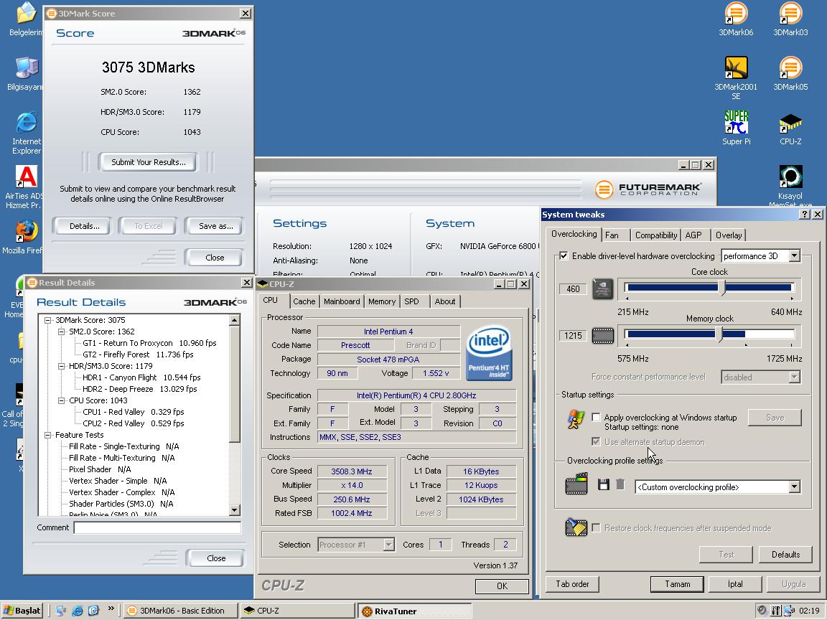
Task: Enable Apply overclocking at Windows startup
Action: (x=596, y=417)
